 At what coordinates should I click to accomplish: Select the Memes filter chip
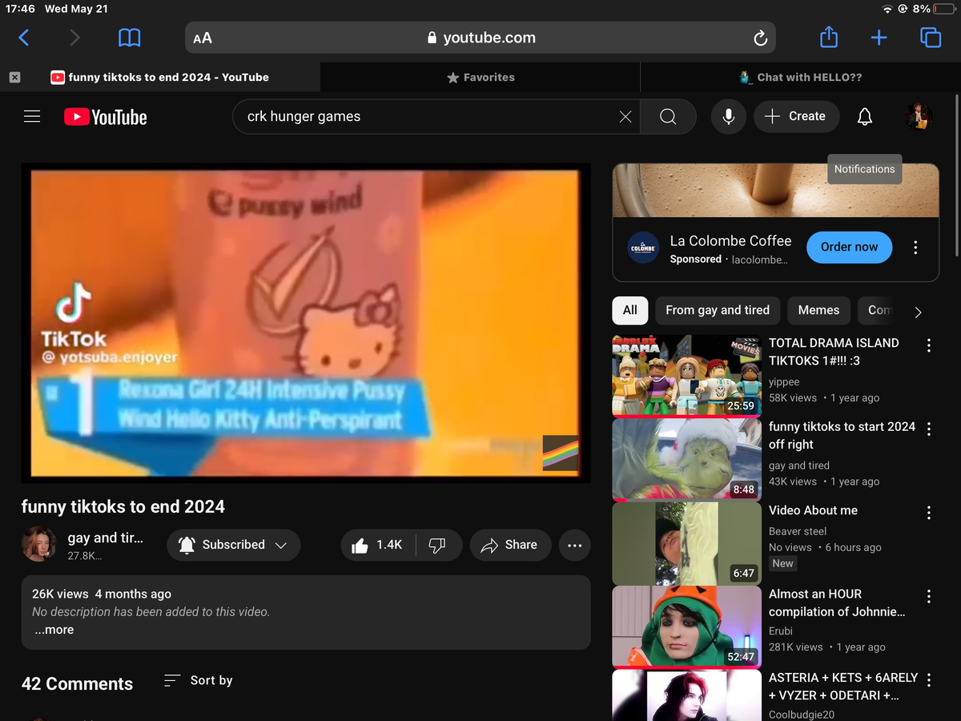(x=818, y=310)
